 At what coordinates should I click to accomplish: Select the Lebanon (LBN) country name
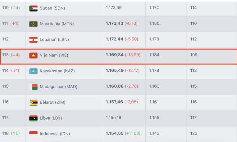(x=54, y=39)
